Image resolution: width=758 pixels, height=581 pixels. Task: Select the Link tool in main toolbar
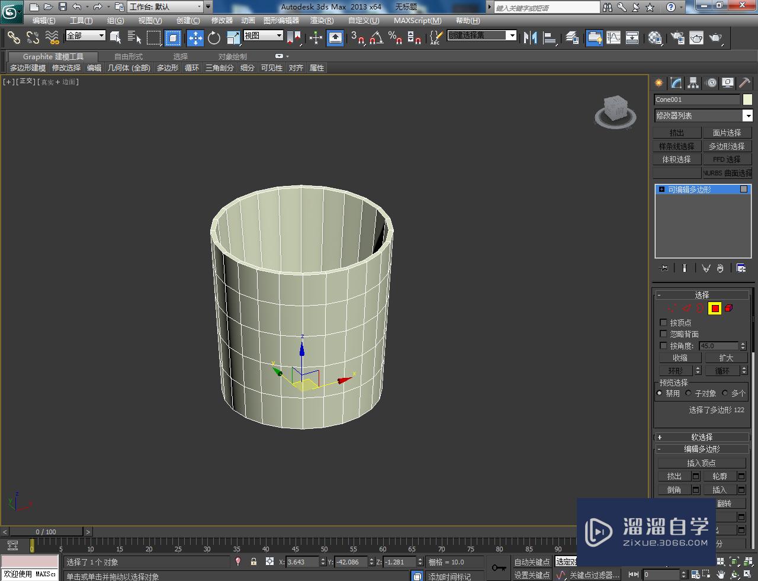point(13,38)
